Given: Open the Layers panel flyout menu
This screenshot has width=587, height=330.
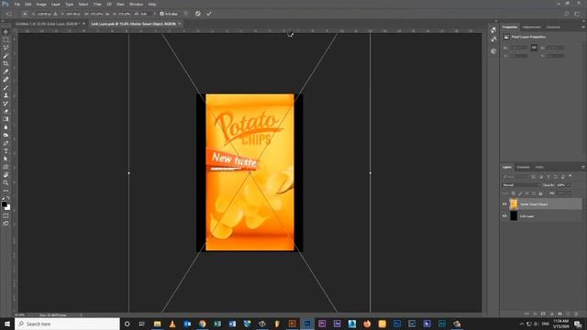Looking at the screenshot, I should tap(583, 167).
